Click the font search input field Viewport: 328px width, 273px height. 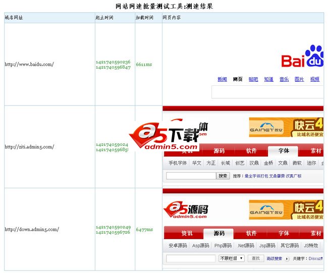191,176
